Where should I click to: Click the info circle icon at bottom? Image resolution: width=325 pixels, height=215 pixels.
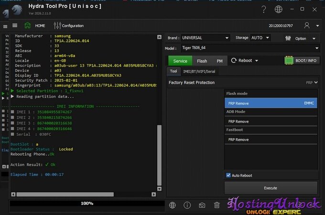pos(187,205)
